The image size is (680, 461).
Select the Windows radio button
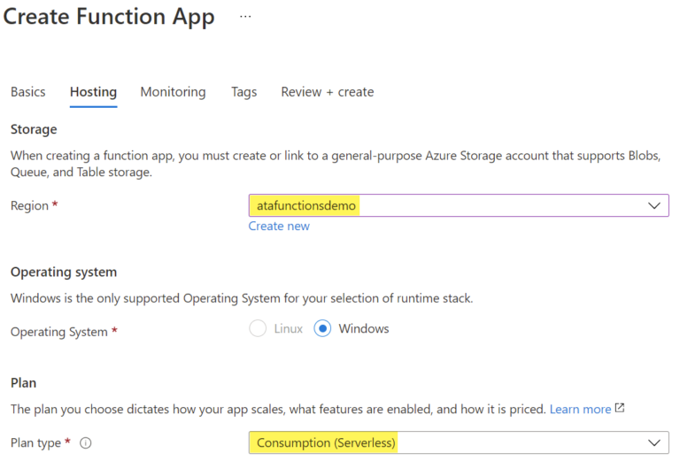[x=322, y=328]
